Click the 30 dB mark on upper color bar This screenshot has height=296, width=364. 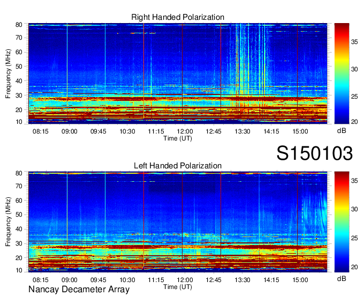[x=354, y=69]
